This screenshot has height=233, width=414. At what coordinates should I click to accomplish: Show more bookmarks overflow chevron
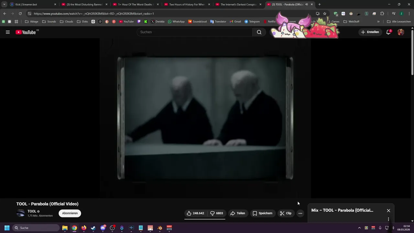[x=378, y=22]
